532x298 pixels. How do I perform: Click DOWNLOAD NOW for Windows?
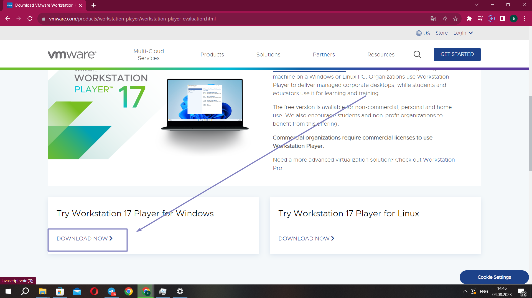point(85,239)
